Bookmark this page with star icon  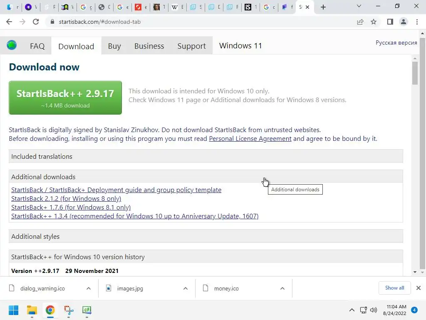click(x=374, y=22)
